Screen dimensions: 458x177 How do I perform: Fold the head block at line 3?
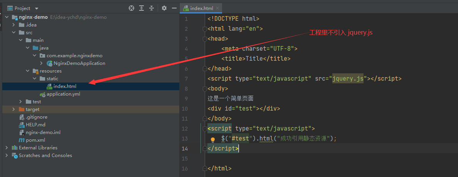tap(205, 38)
